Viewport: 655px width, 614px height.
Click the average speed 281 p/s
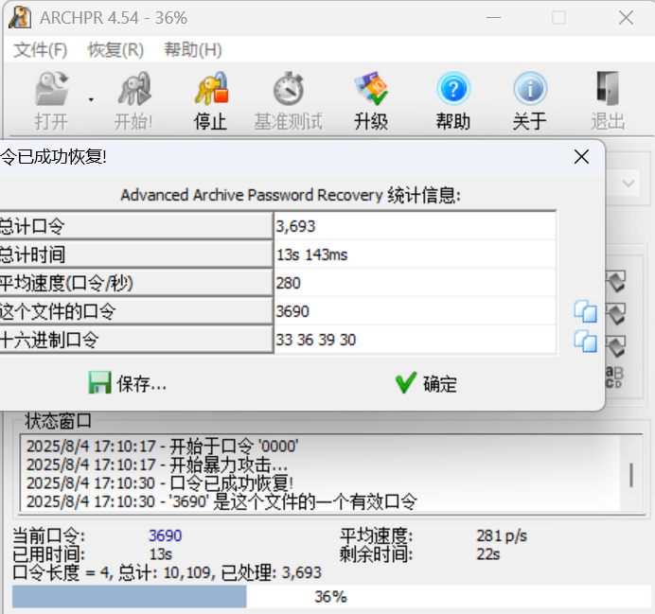502,535
